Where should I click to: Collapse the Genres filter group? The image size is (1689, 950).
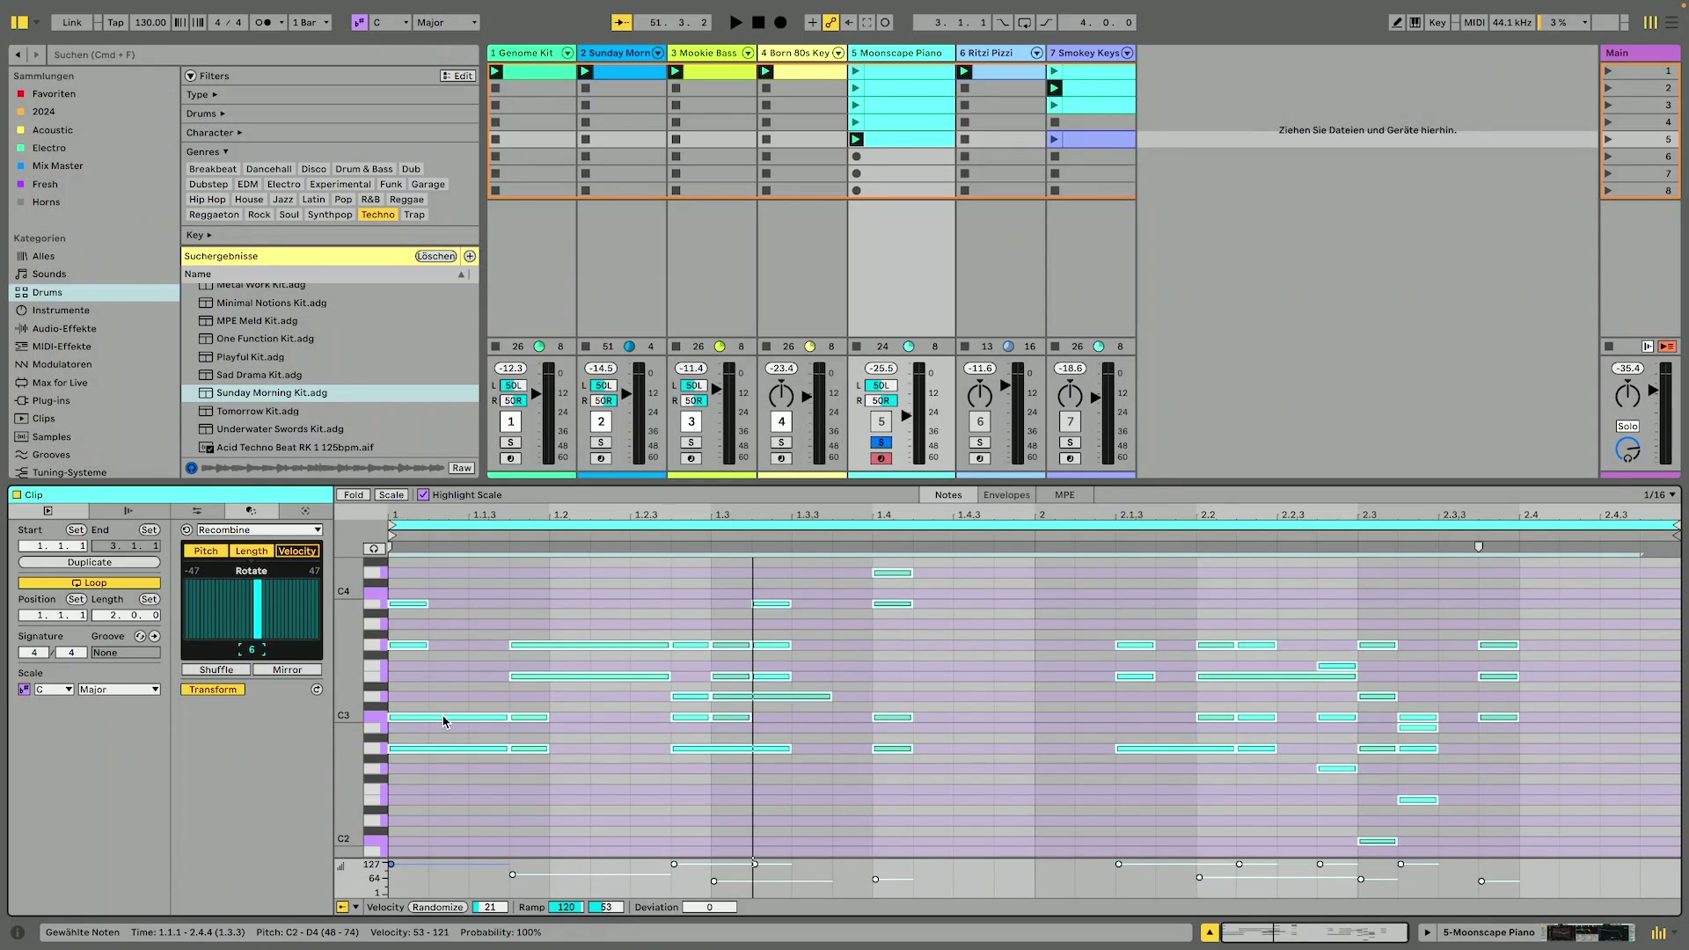(207, 152)
